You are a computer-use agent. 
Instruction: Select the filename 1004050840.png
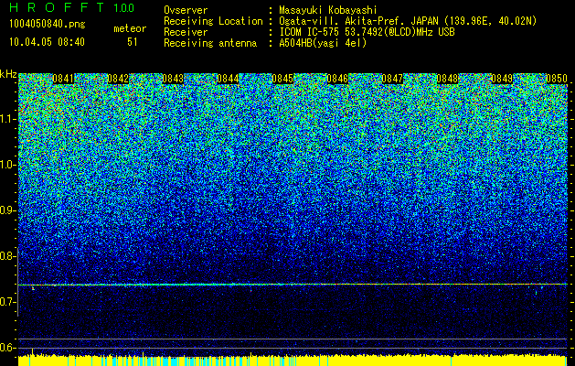coord(48,24)
